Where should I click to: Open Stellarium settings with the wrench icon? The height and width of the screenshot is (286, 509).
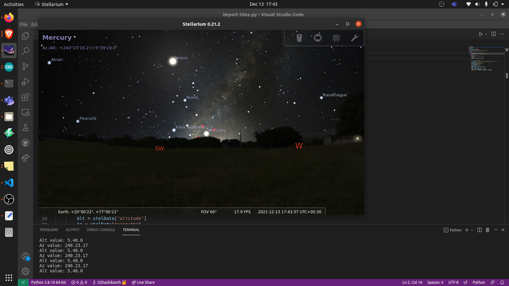[x=354, y=38]
